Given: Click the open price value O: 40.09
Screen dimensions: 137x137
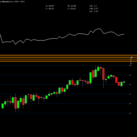Looking at the screenshot, I should coord(50,6).
